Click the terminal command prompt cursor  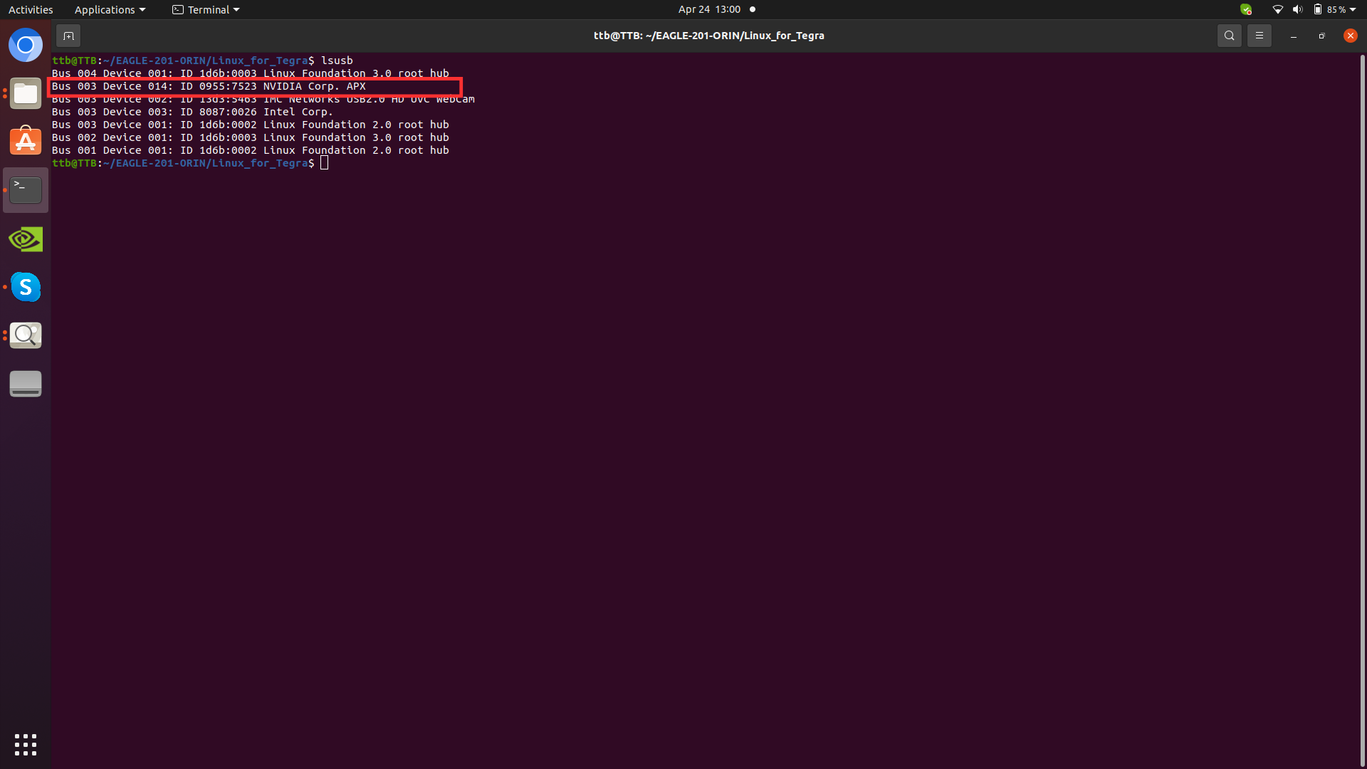pyautogui.click(x=325, y=163)
